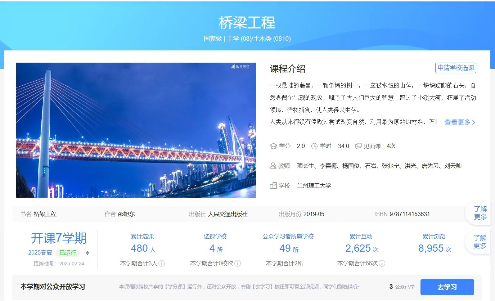Click the bridge course cover image

pos(136,130)
